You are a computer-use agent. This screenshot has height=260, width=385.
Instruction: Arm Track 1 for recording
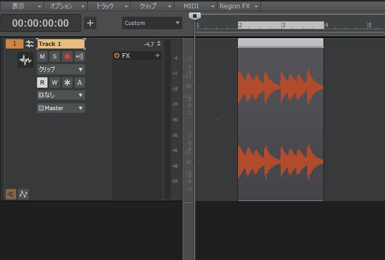point(67,56)
